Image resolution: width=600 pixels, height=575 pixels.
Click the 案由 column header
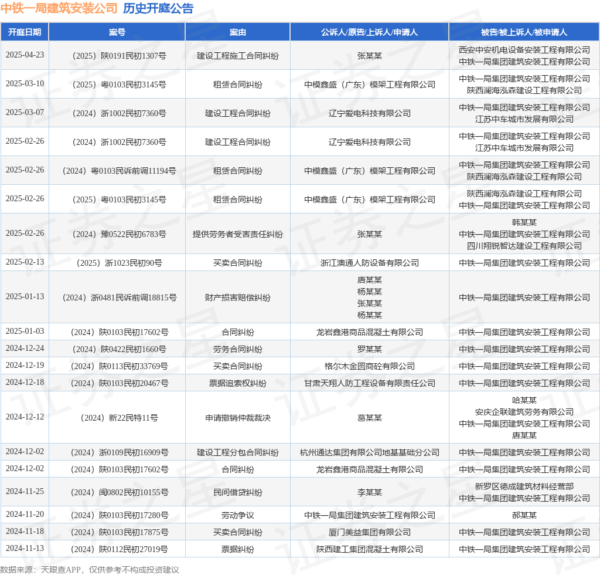[238, 32]
